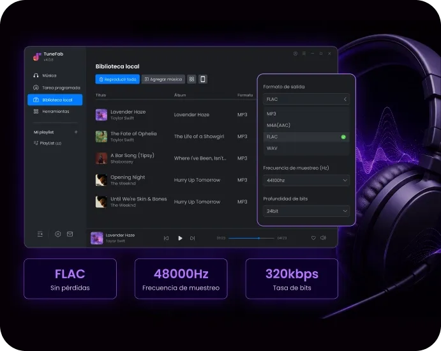Click the playback progress slider
The width and height of the screenshot is (441, 351).
[251, 238]
